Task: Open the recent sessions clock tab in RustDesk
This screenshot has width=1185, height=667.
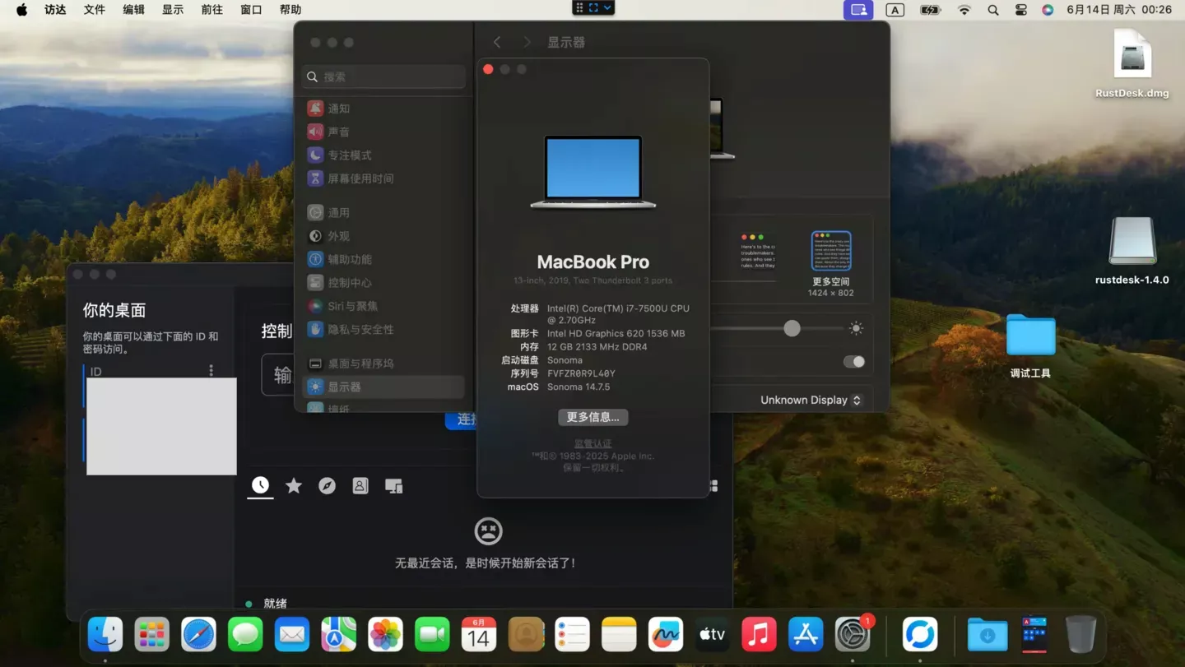Action: tap(260, 485)
